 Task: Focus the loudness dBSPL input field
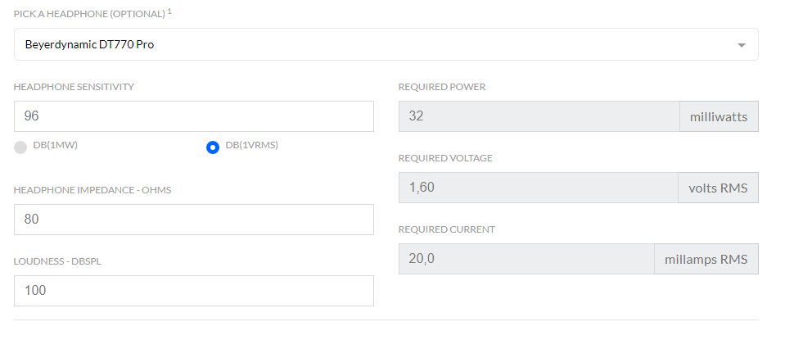pos(193,291)
